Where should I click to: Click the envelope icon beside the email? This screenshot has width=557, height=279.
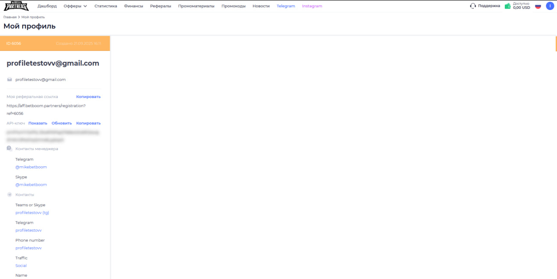click(x=10, y=80)
